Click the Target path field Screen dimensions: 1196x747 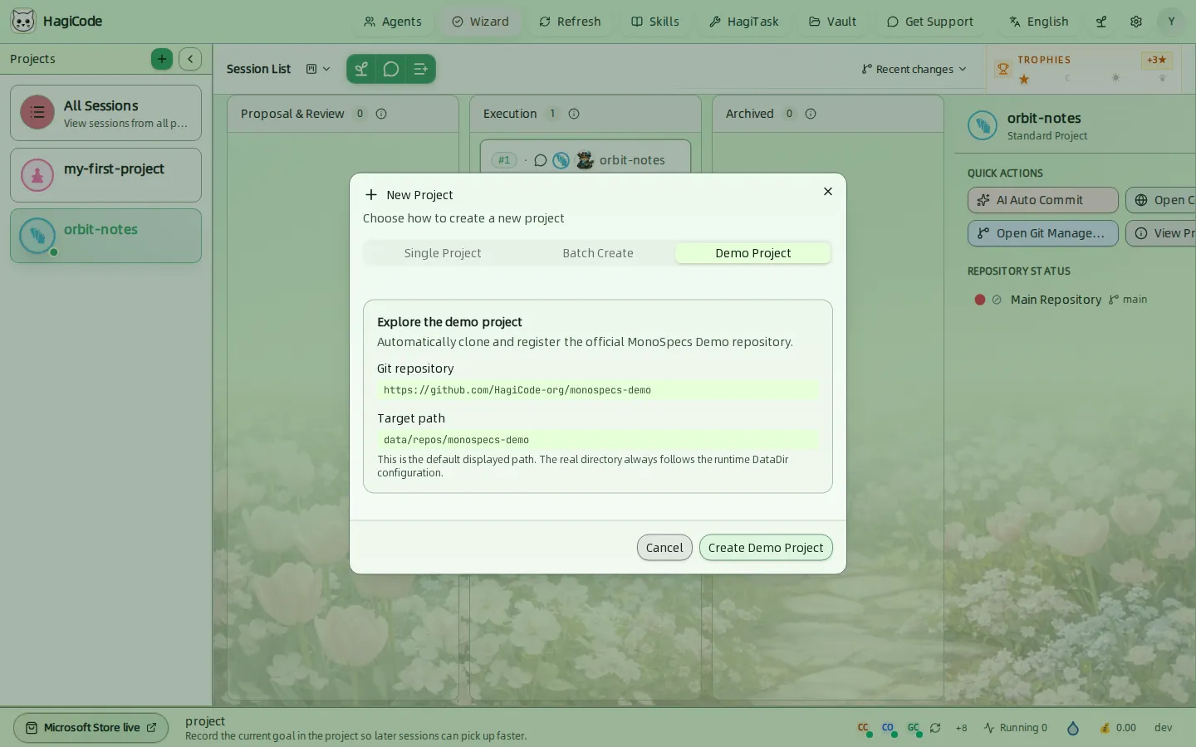[x=598, y=440]
